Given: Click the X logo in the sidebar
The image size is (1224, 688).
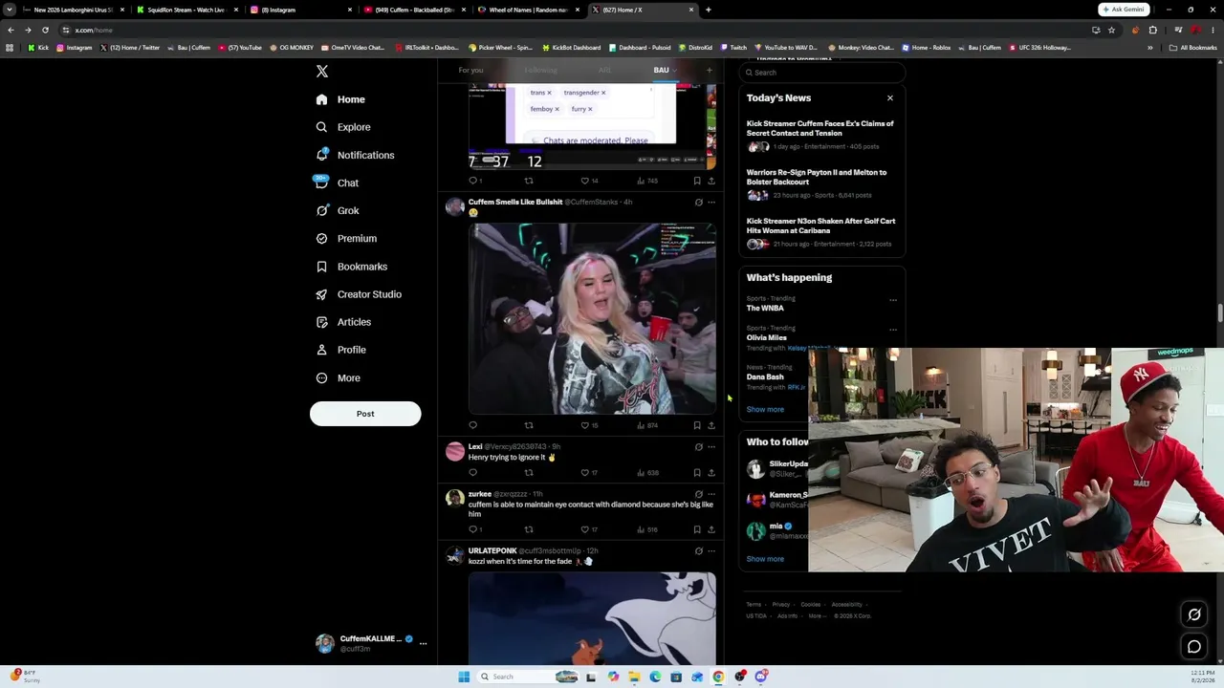Looking at the screenshot, I should (x=322, y=72).
